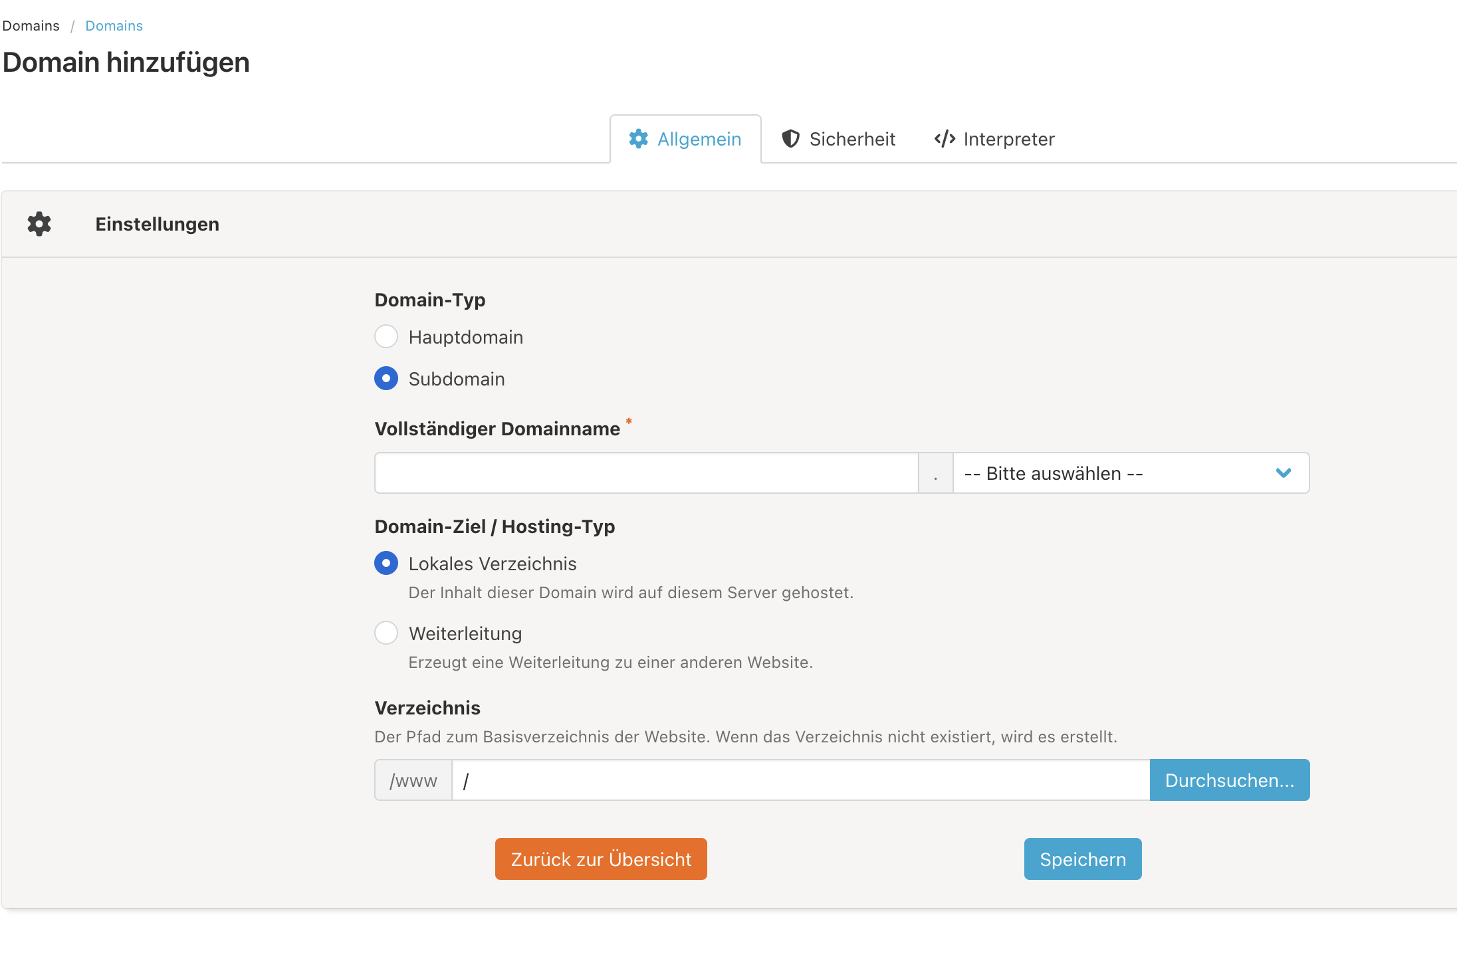Click the /www path prefix label
The height and width of the screenshot is (969, 1457).
(413, 780)
